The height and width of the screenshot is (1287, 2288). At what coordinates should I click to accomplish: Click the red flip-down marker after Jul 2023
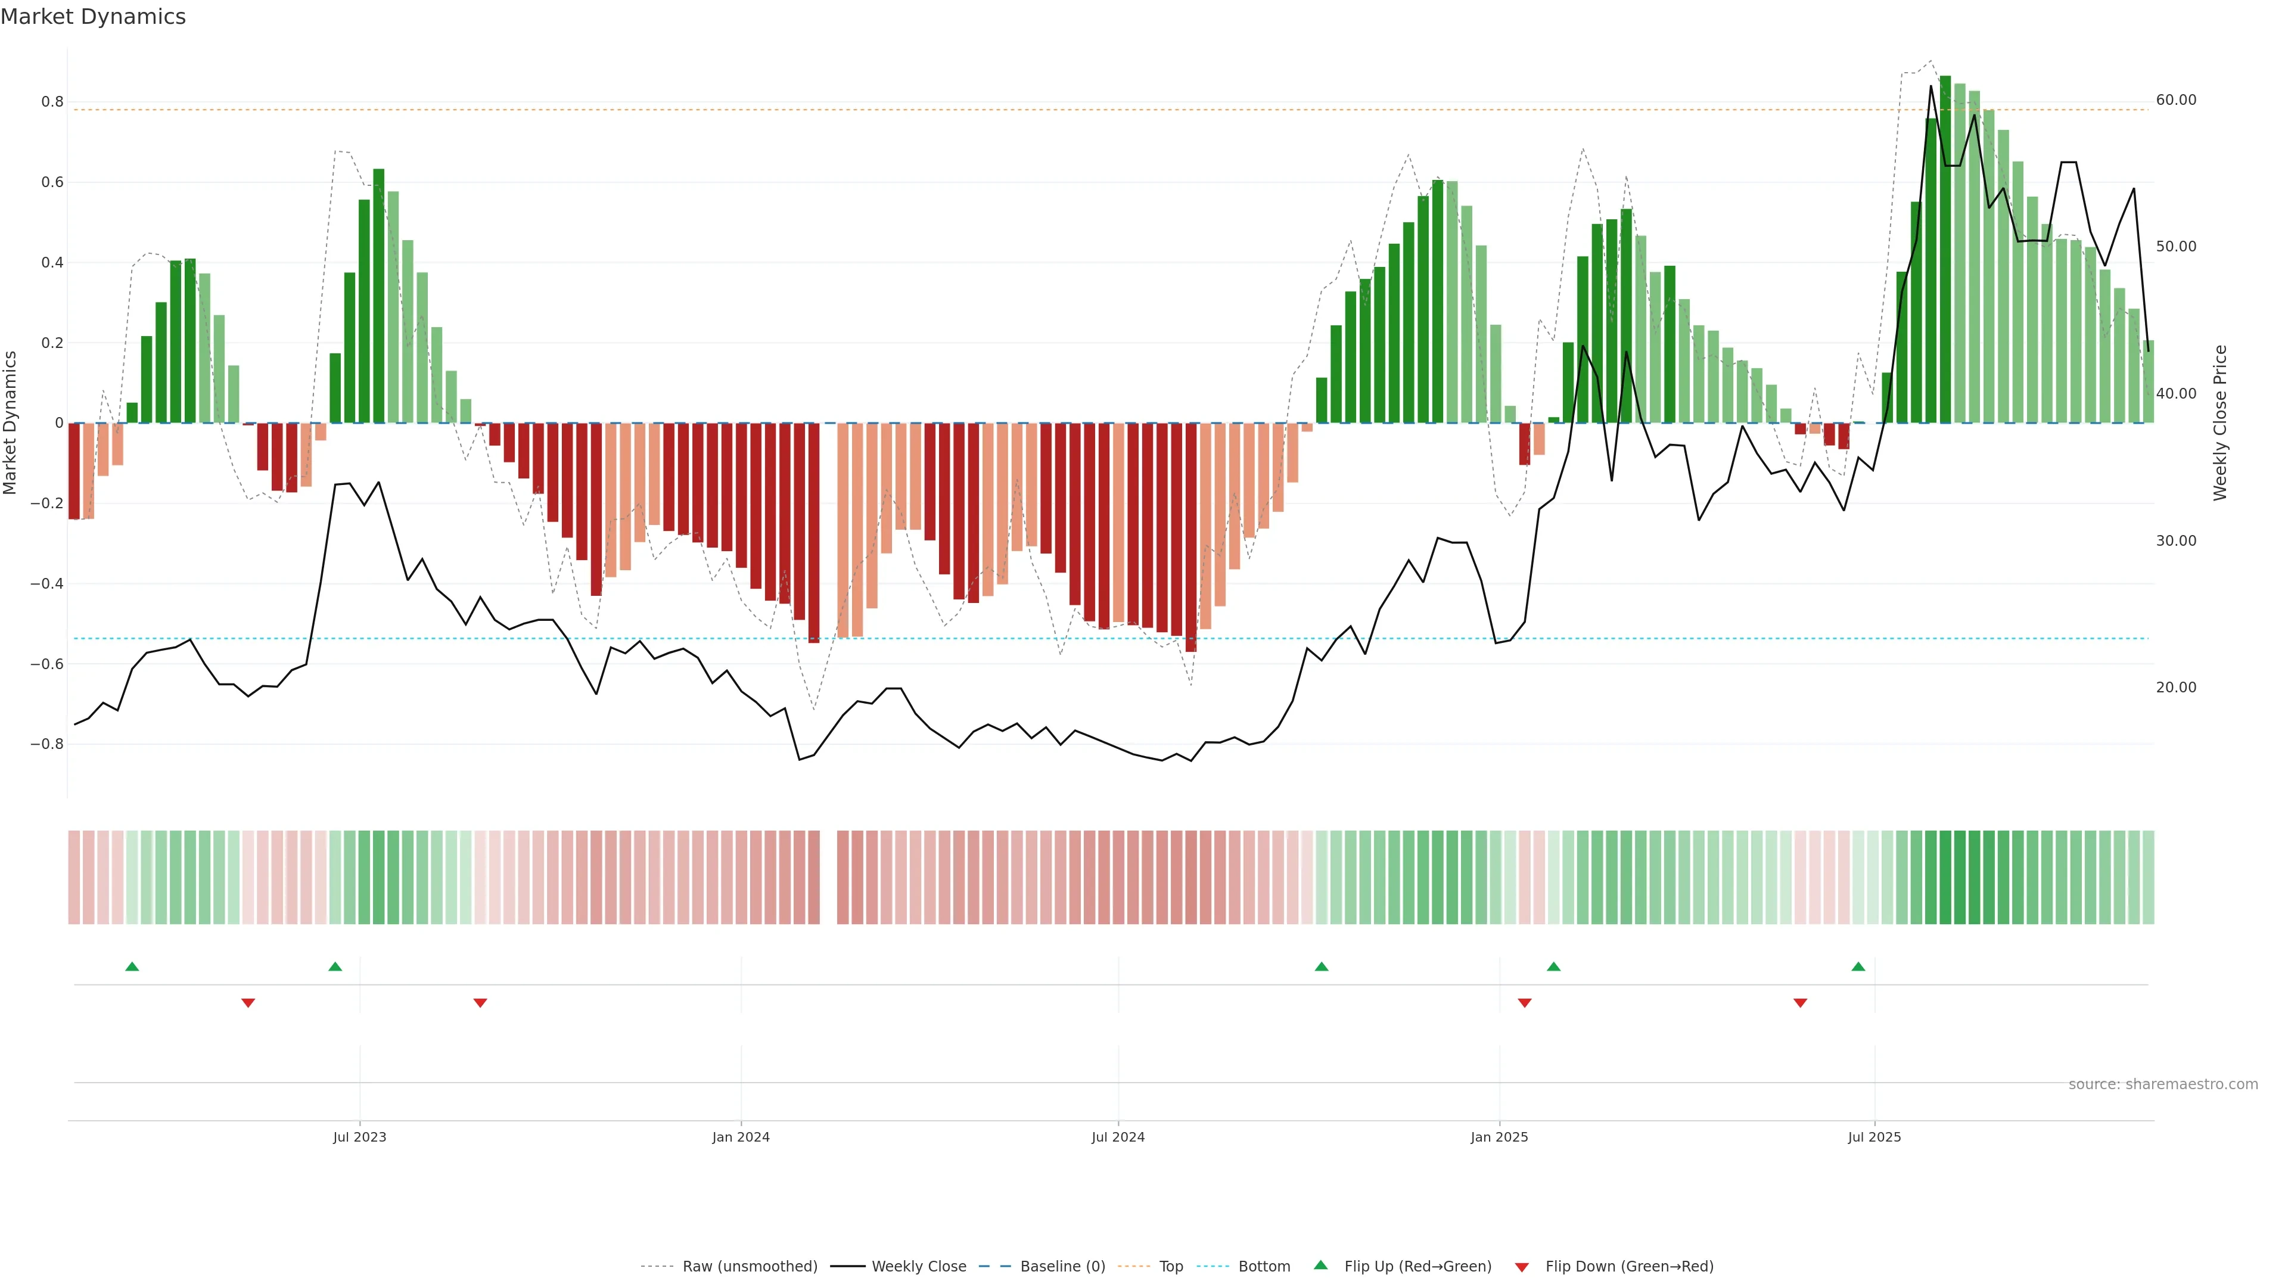pos(480,1003)
